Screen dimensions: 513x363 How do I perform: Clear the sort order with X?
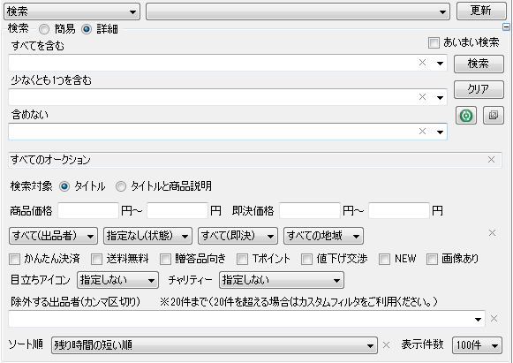click(386, 345)
